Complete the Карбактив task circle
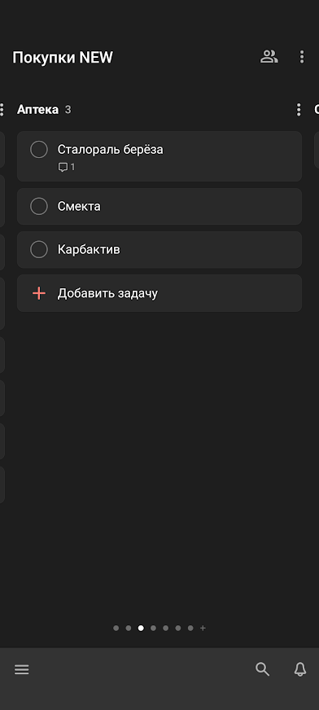 point(39,249)
